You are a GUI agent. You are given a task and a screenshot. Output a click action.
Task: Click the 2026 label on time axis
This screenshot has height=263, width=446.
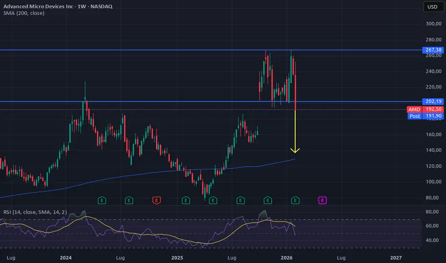point(287,258)
